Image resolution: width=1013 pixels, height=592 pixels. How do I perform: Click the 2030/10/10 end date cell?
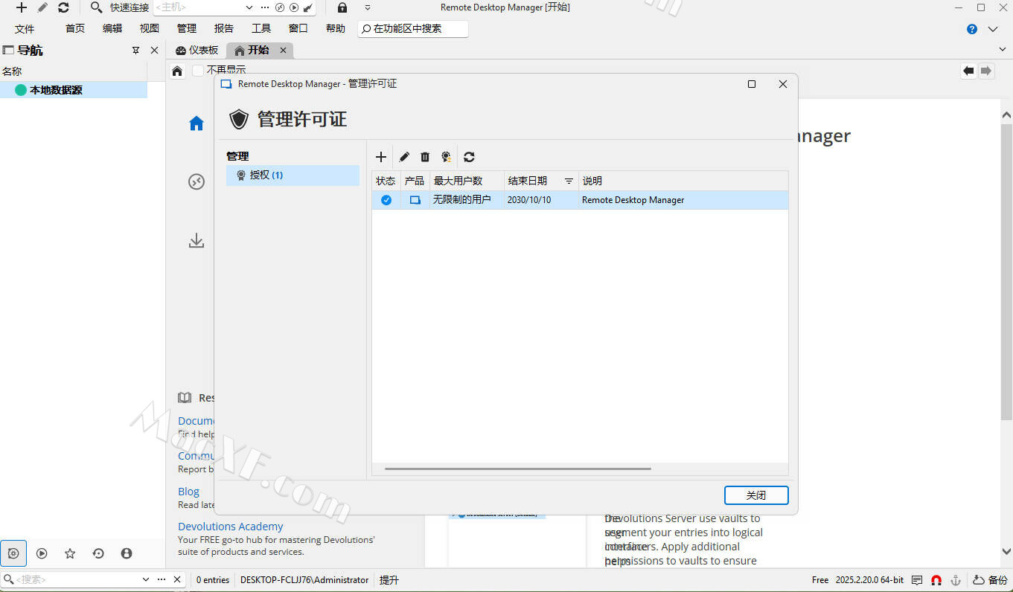coord(541,200)
